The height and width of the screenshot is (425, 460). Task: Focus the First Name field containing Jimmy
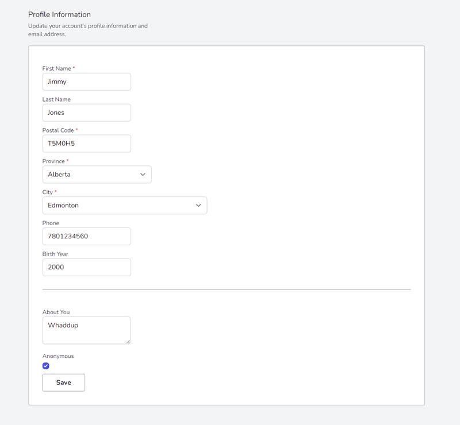[87, 82]
